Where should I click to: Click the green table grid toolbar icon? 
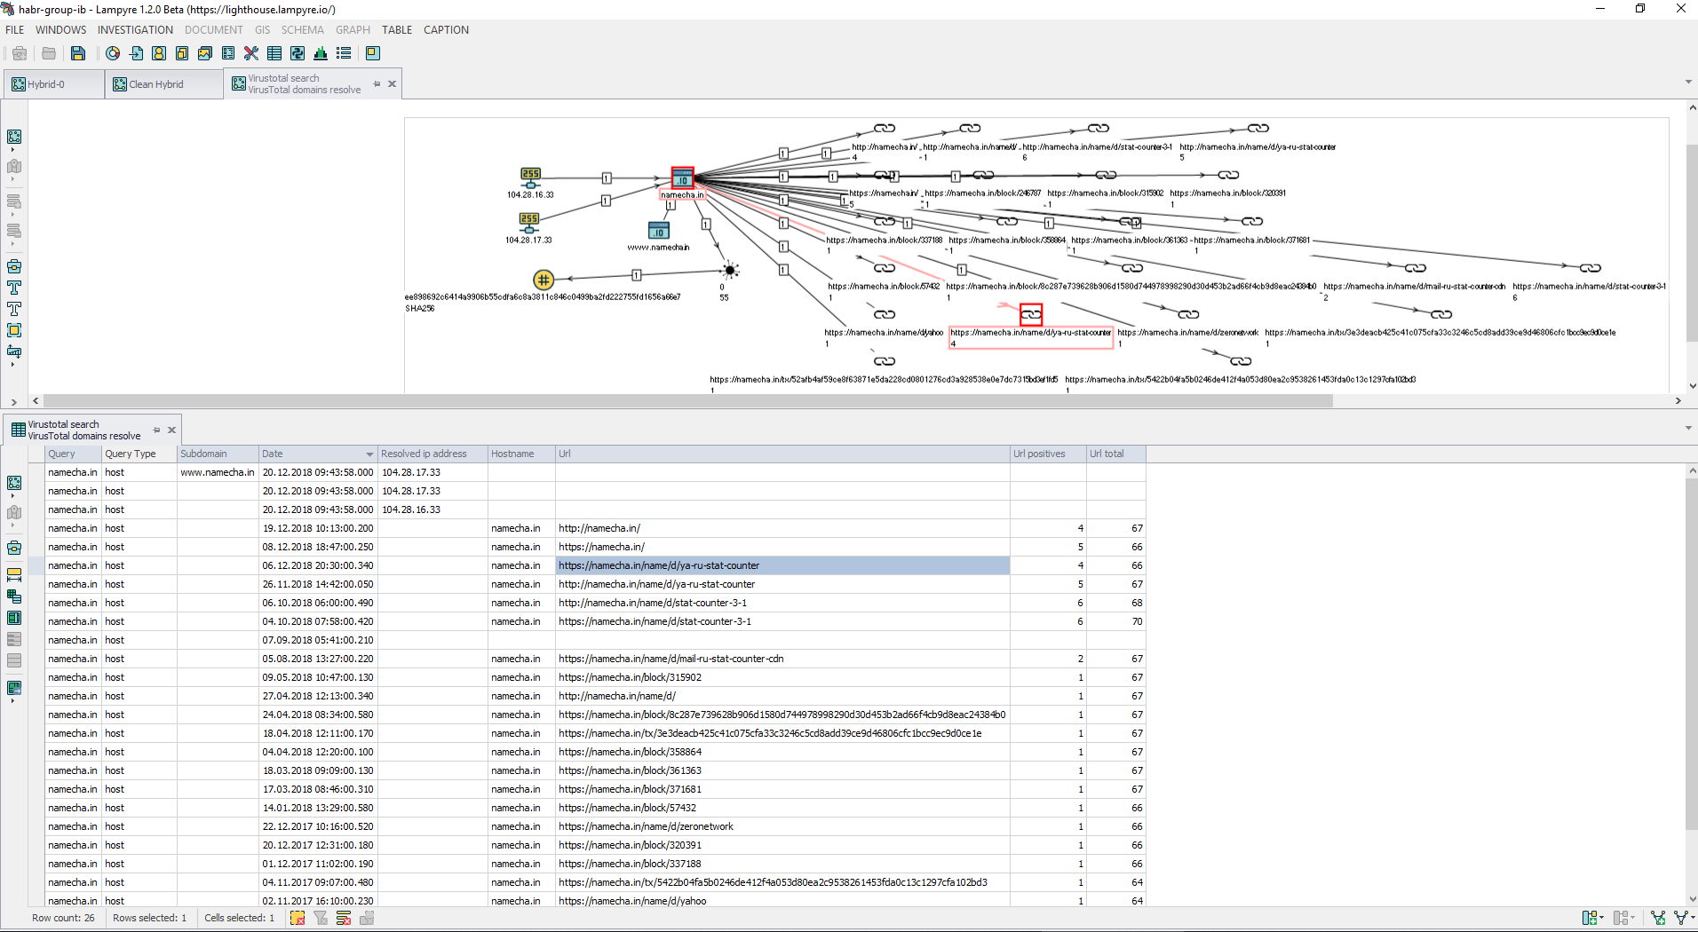pos(274,53)
